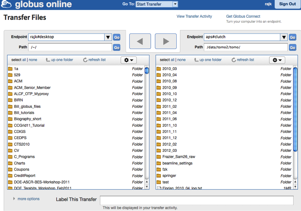
Task: Transfer files to the right endpoint arrow
Action: tap(166, 41)
